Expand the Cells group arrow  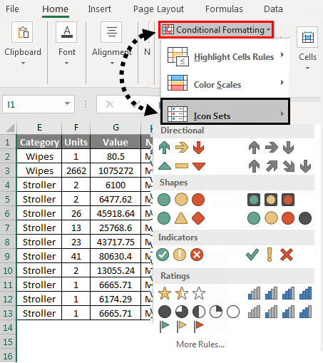pos(307,68)
